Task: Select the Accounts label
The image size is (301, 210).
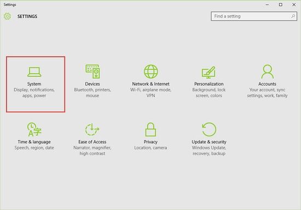Action: click(267, 84)
